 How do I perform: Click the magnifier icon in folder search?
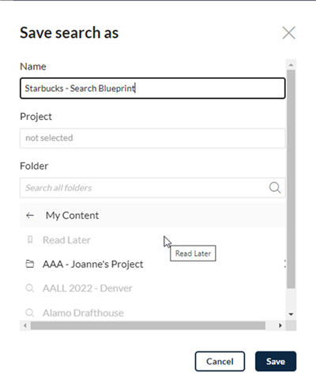tap(275, 188)
